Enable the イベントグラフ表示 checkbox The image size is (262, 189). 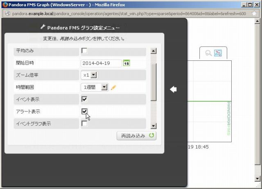[84, 124]
